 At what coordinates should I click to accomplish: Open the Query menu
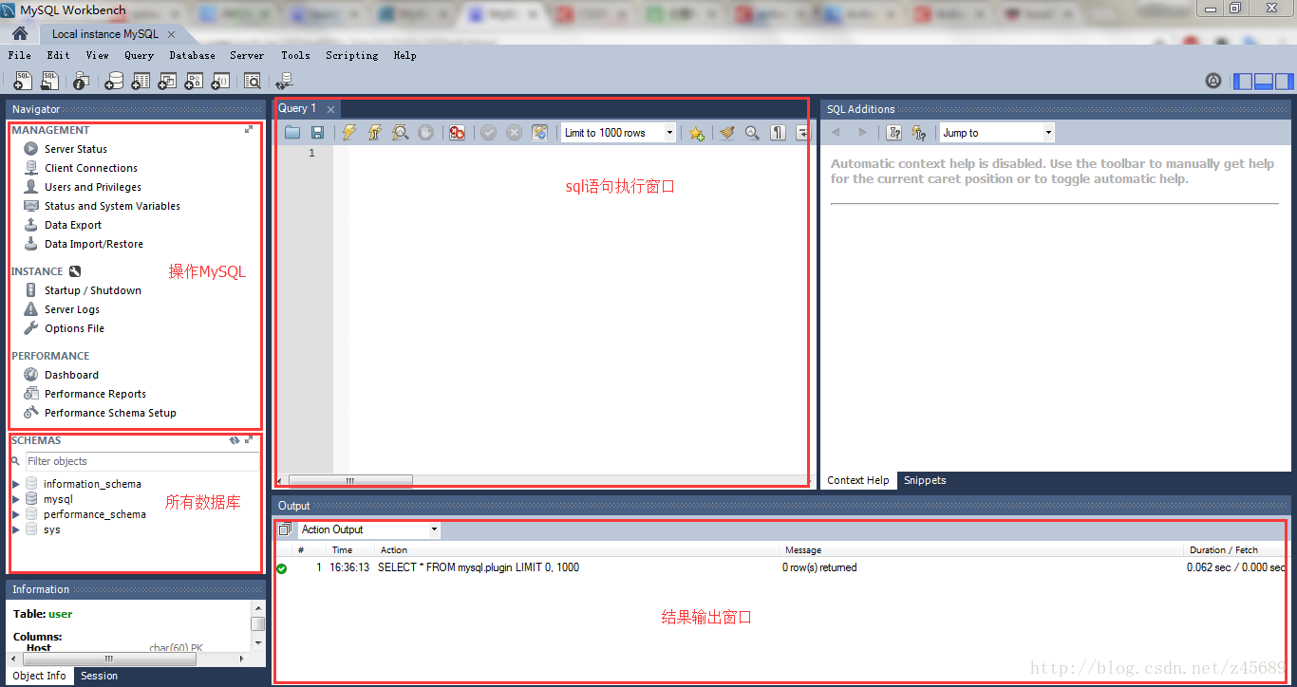point(139,55)
